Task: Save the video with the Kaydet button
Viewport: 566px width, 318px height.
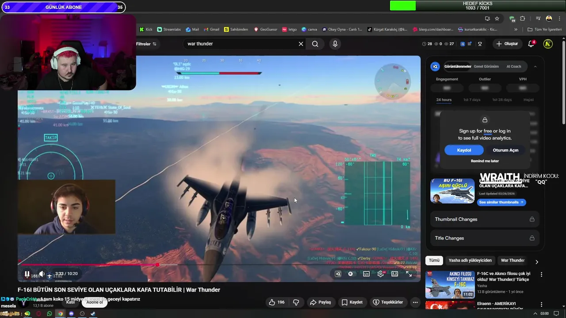Action: [x=352, y=302]
